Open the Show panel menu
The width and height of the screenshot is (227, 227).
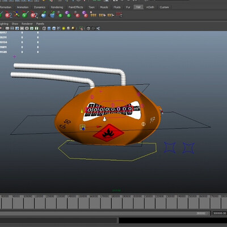(15, 24)
